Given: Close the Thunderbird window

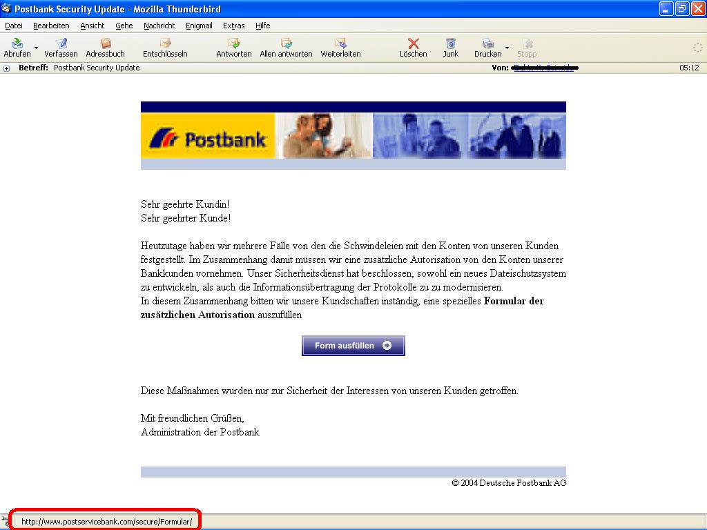Looking at the screenshot, I should click(x=697, y=9).
